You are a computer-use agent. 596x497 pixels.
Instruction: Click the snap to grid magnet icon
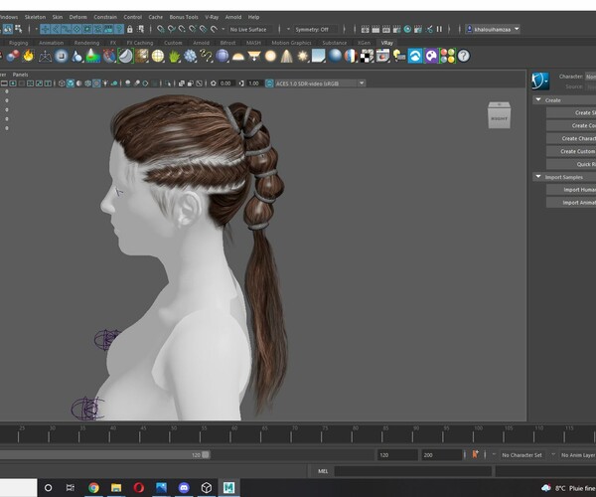click(x=161, y=29)
